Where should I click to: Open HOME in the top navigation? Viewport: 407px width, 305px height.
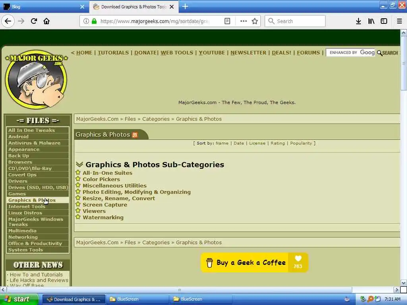point(84,53)
